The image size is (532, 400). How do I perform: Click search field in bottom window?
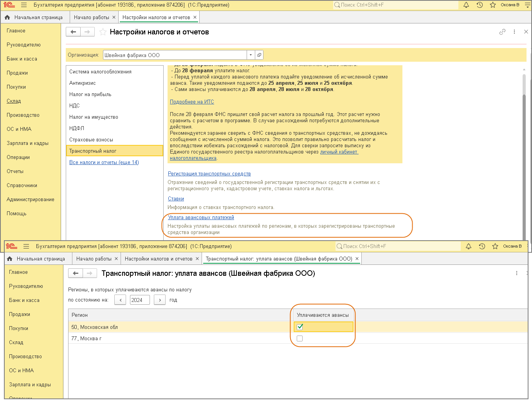tap(398, 246)
